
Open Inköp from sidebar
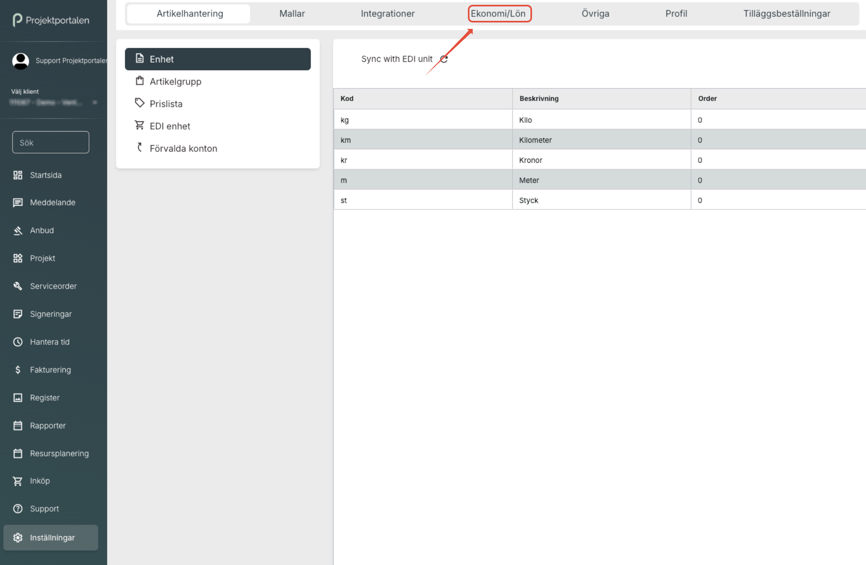[x=40, y=481]
